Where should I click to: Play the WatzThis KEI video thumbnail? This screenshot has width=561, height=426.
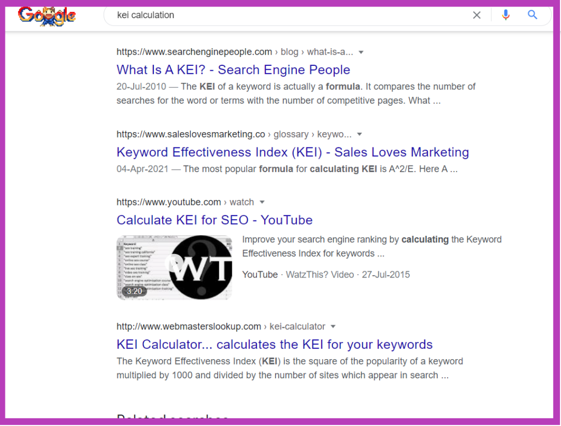[174, 268]
